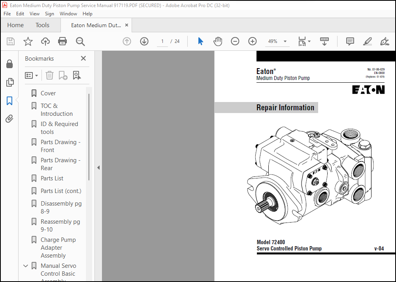Image resolution: width=396 pixels, height=282 pixels.
Task: Go to previous page arrow
Action: tap(127, 41)
